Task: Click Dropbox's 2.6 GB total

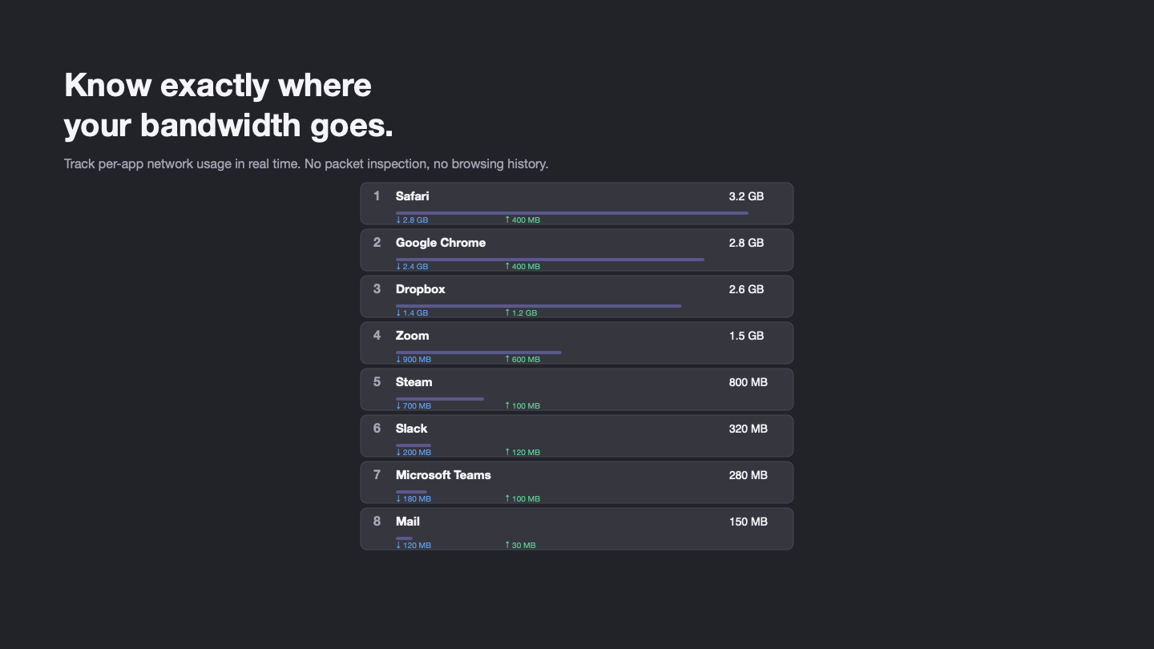Action: (746, 289)
